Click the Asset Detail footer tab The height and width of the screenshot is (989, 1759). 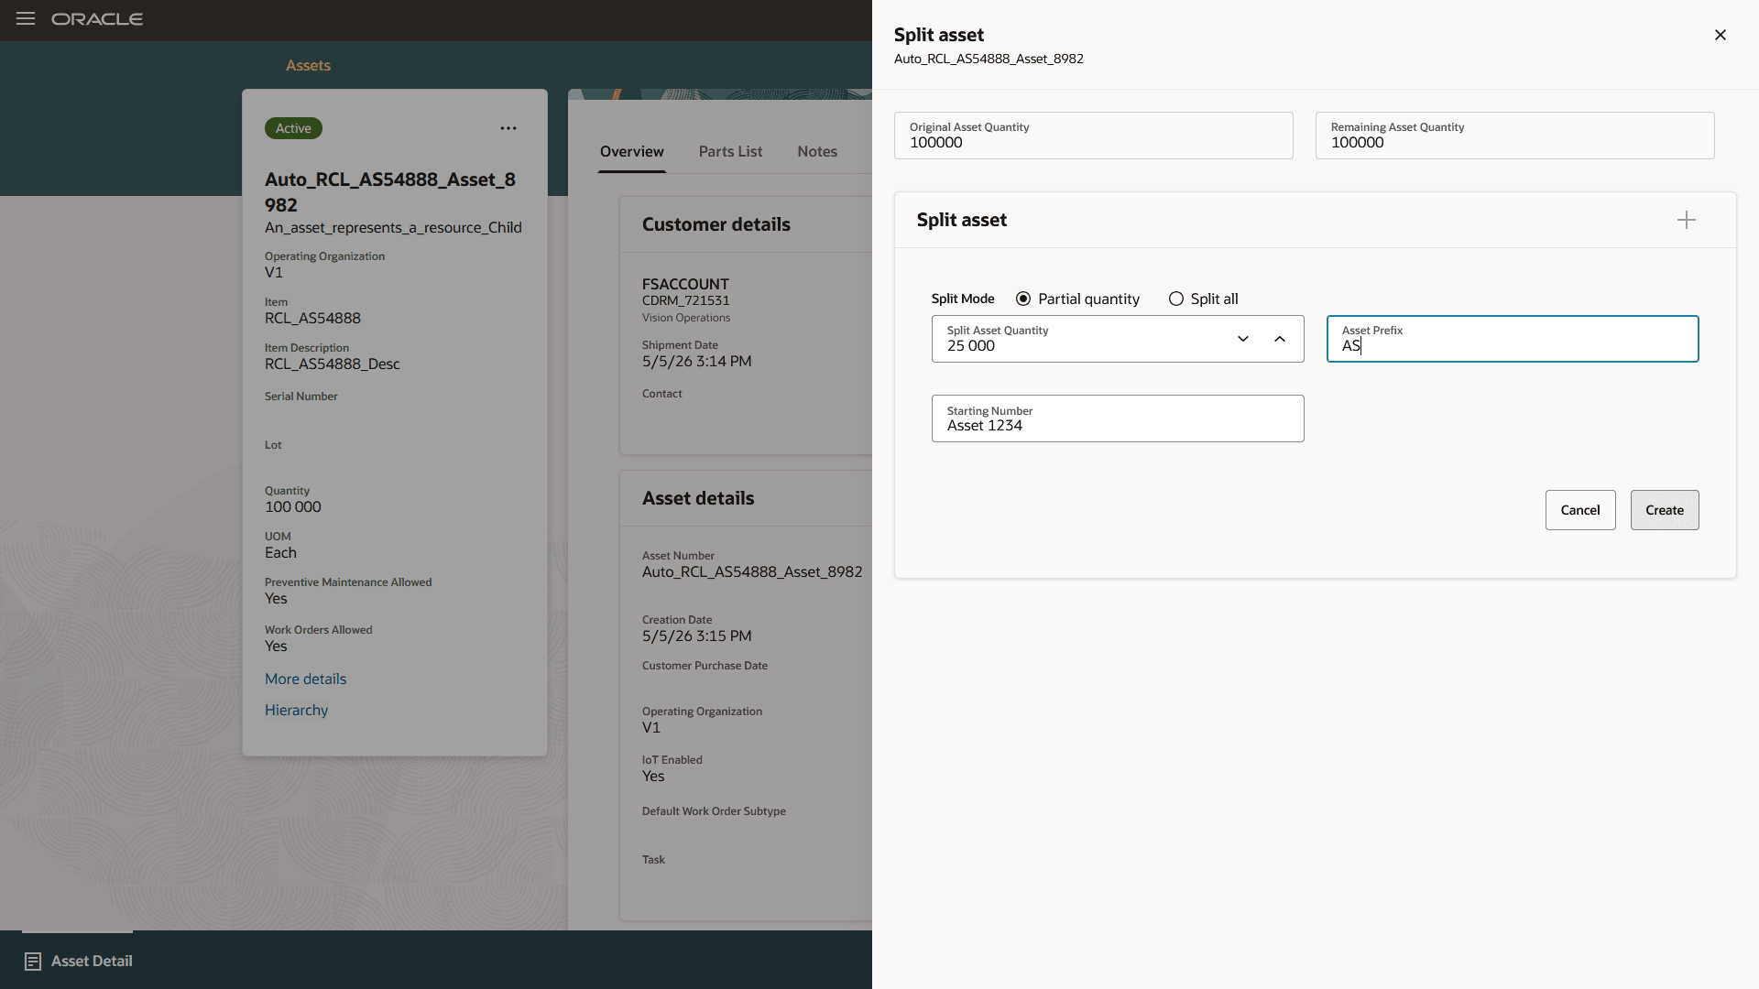click(78, 961)
